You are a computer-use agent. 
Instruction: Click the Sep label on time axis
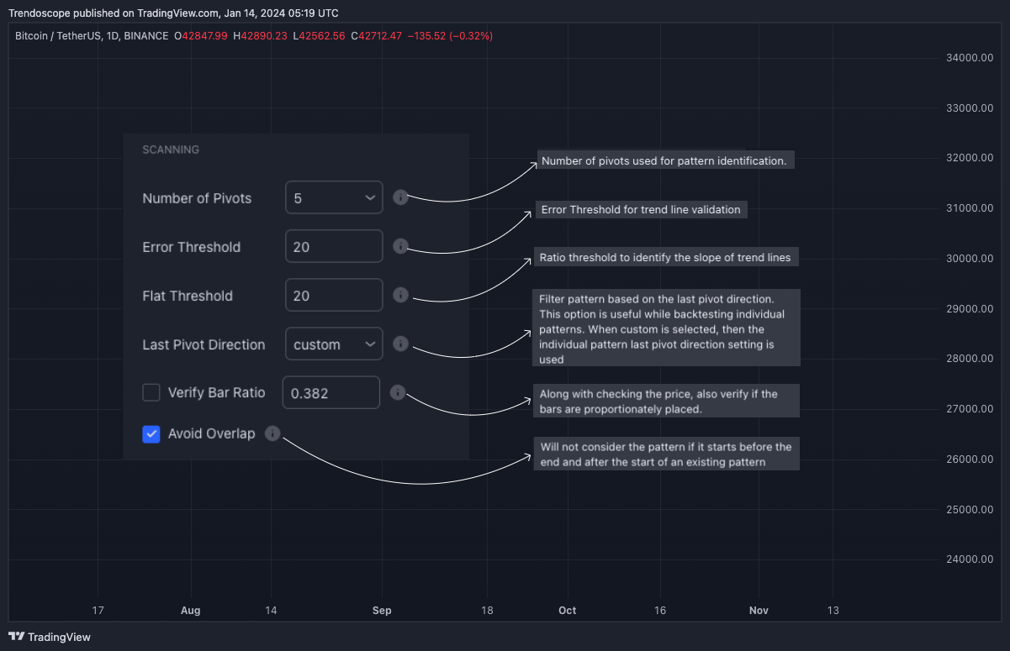click(x=382, y=611)
